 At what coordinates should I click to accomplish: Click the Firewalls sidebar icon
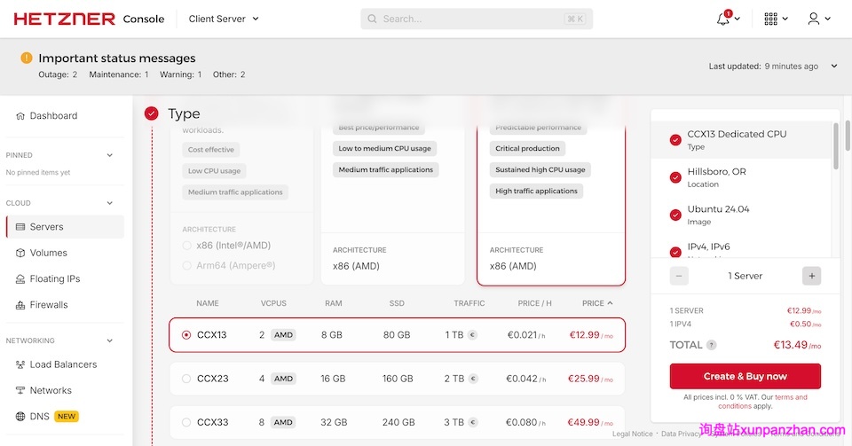tap(21, 305)
